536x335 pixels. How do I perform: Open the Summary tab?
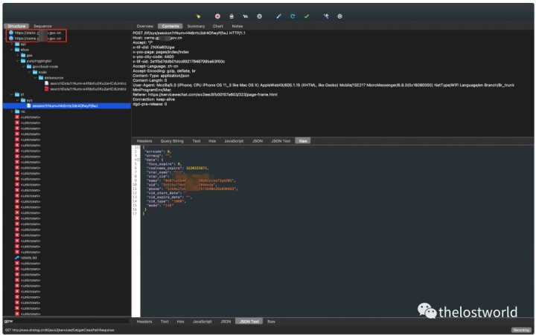pyautogui.click(x=196, y=26)
